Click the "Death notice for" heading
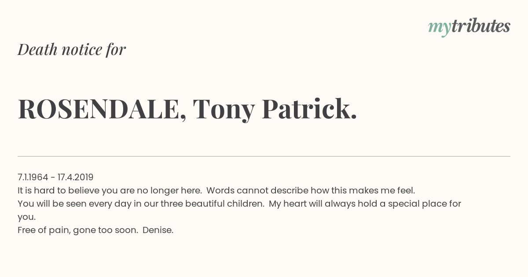 tap(72, 50)
